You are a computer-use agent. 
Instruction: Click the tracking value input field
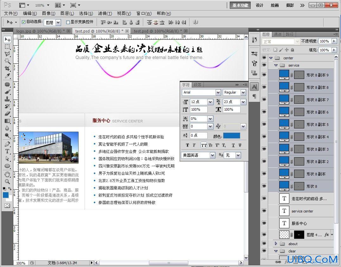(199, 126)
